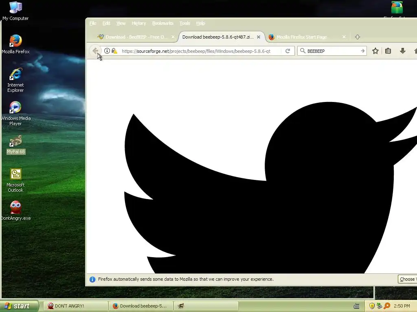Viewport: 417px width, 312px height.
Task: Switch to DON'T ANGRY! taskbar window
Action: pos(75,306)
